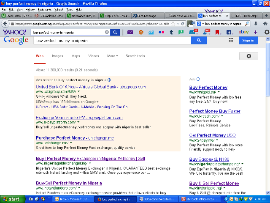Open Google settings gear button
The width and height of the screenshot is (270, 203).
[x=248, y=56]
